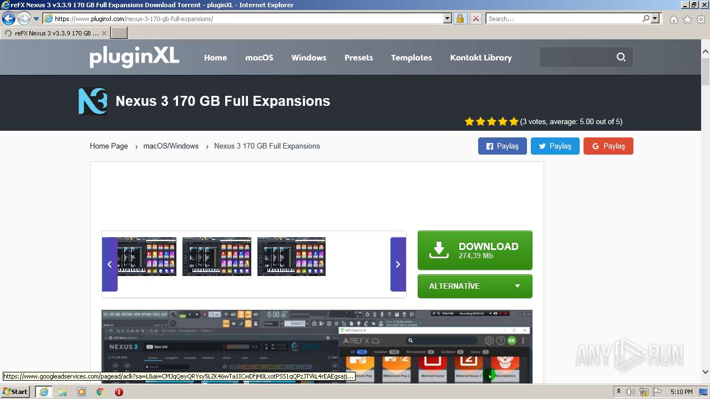This screenshot has width=710, height=399.
Task: Click the site search magnifier icon
Action: tap(621, 57)
